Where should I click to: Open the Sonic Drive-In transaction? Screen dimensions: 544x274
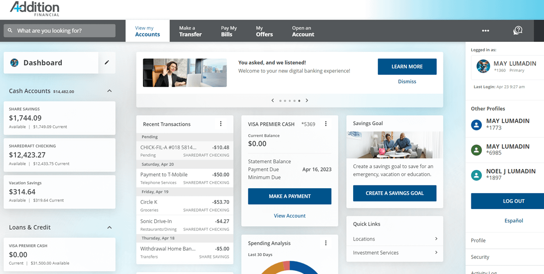point(185,225)
